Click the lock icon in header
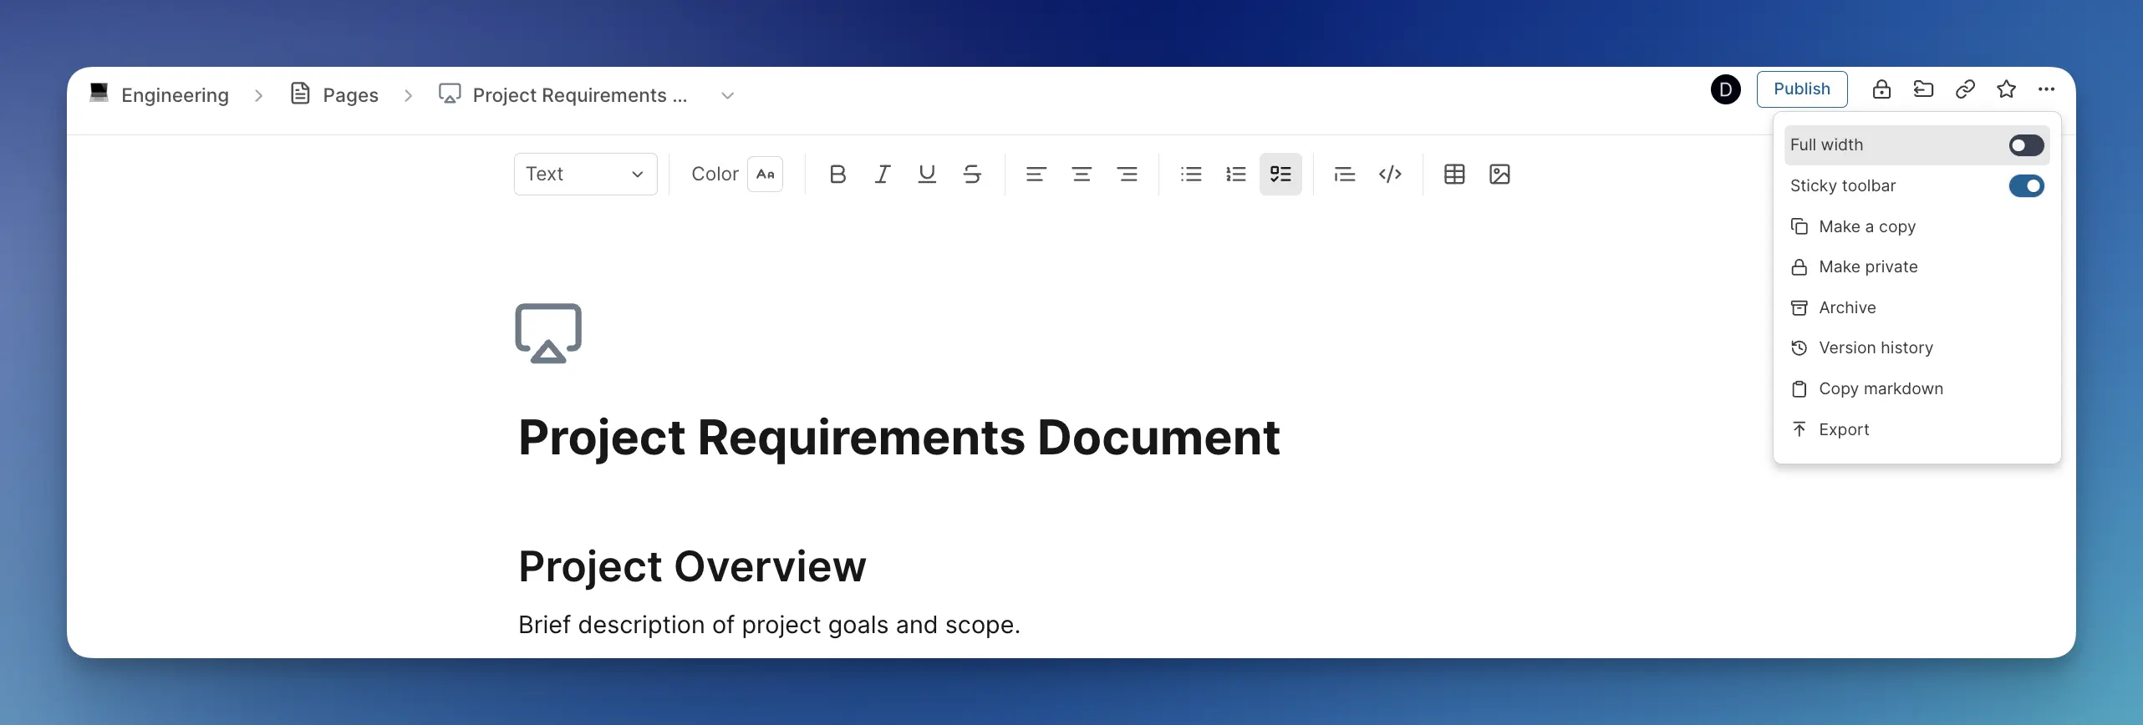The width and height of the screenshot is (2143, 725). (1881, 89)
